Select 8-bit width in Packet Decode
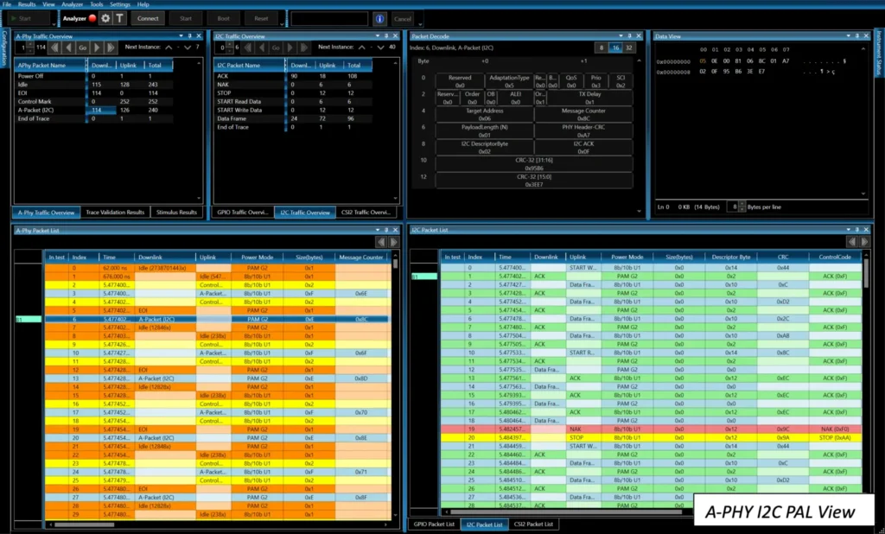Image resolution: width=885 pixels, height=534 pixels. point(602,48)
